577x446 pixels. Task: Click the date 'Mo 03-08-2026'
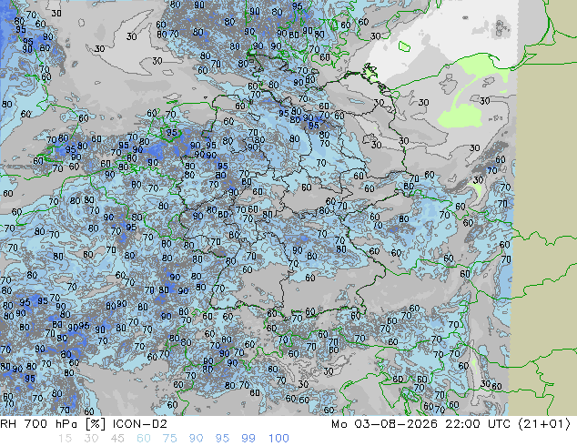pyautogui.click(x=384, y=424)
